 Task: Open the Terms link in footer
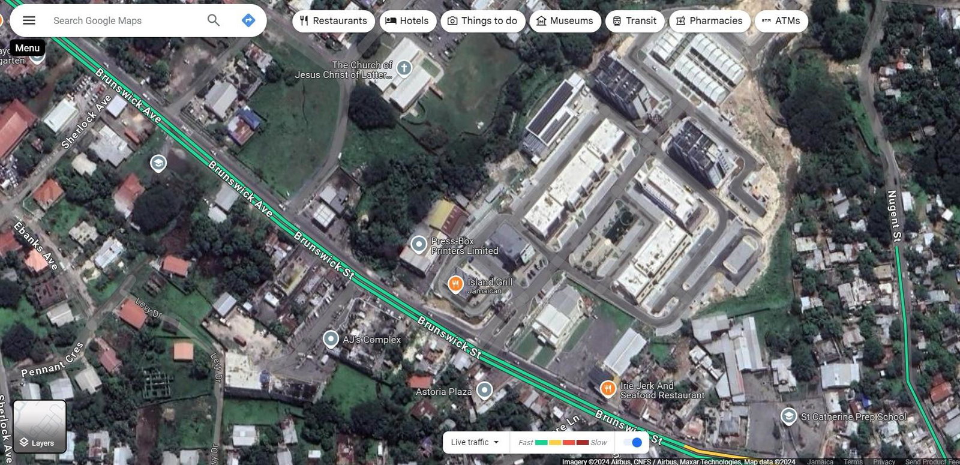tap(853, 461)
